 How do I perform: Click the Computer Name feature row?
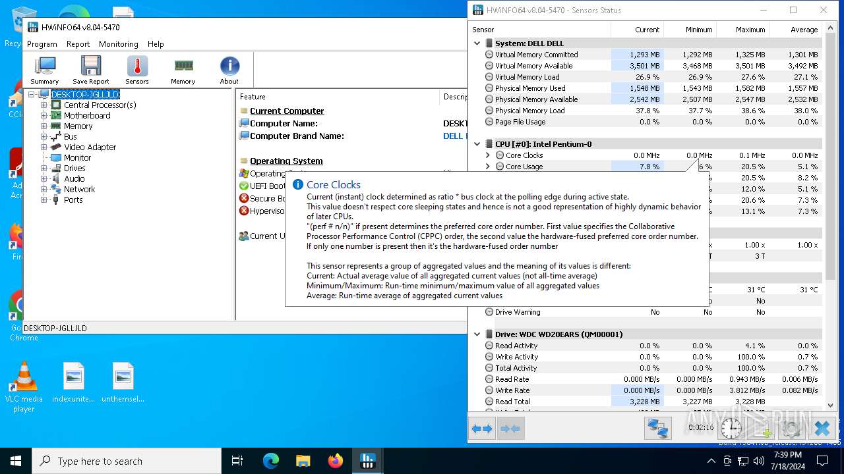coord(284,123)
